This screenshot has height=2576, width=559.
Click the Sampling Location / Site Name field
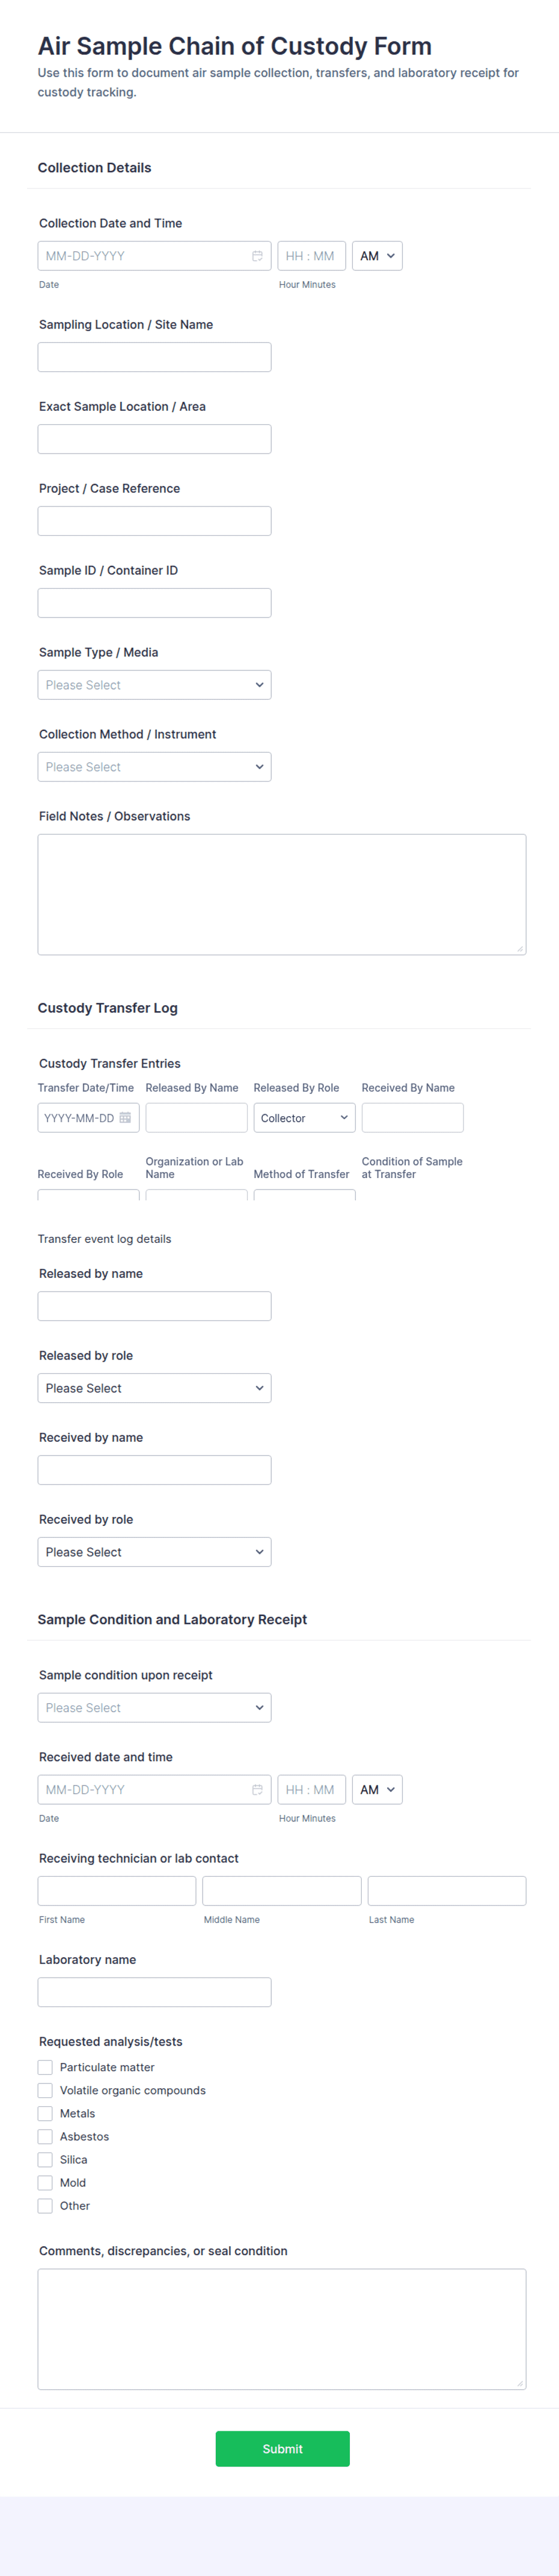[154, 357]
